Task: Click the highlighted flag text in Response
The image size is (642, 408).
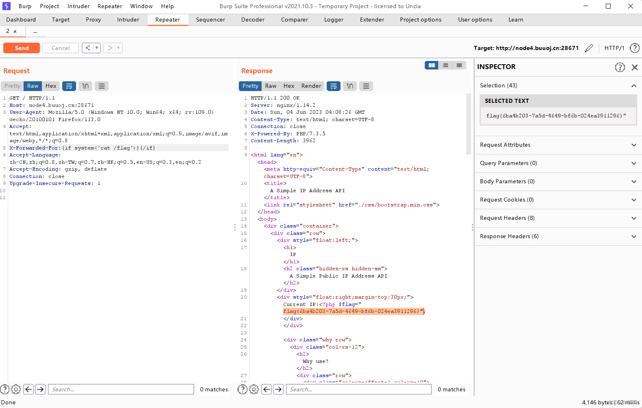Action: [x=354, y=311]
